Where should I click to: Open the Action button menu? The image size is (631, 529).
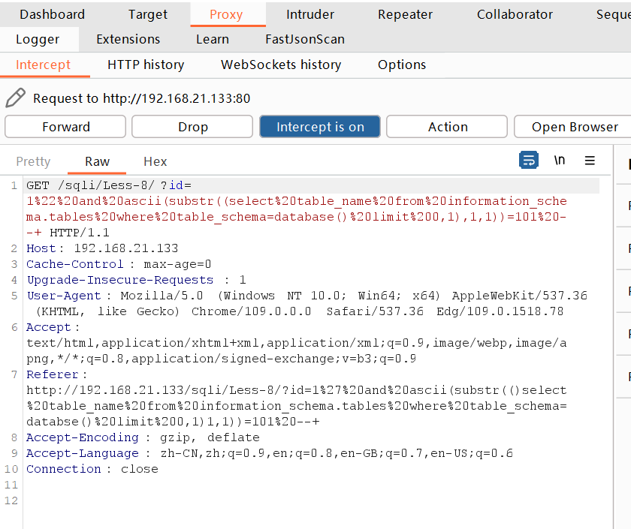[447, 127]
